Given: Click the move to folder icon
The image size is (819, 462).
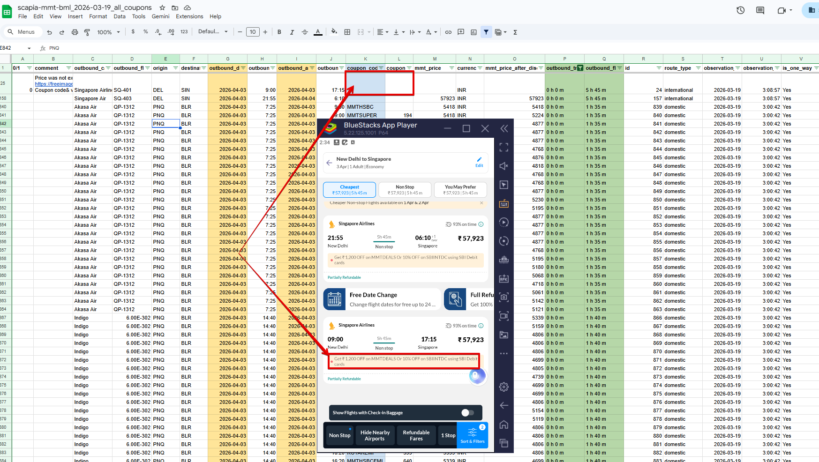Looking at the screenshot, I should (175, 8).
